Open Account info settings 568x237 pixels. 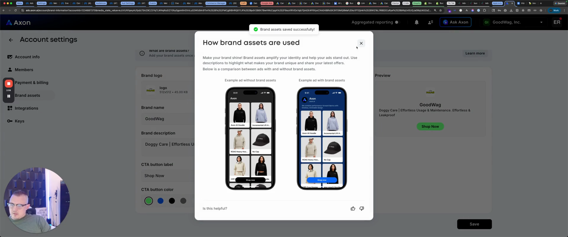point(27,57)
